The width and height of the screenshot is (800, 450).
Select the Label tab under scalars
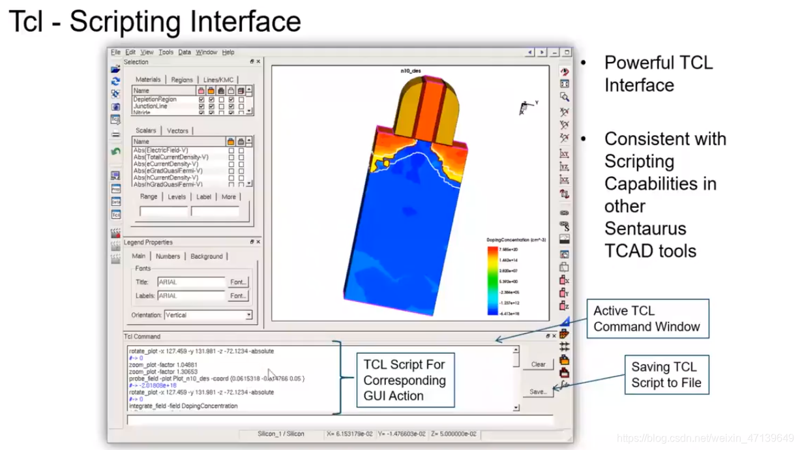(204, 196)
